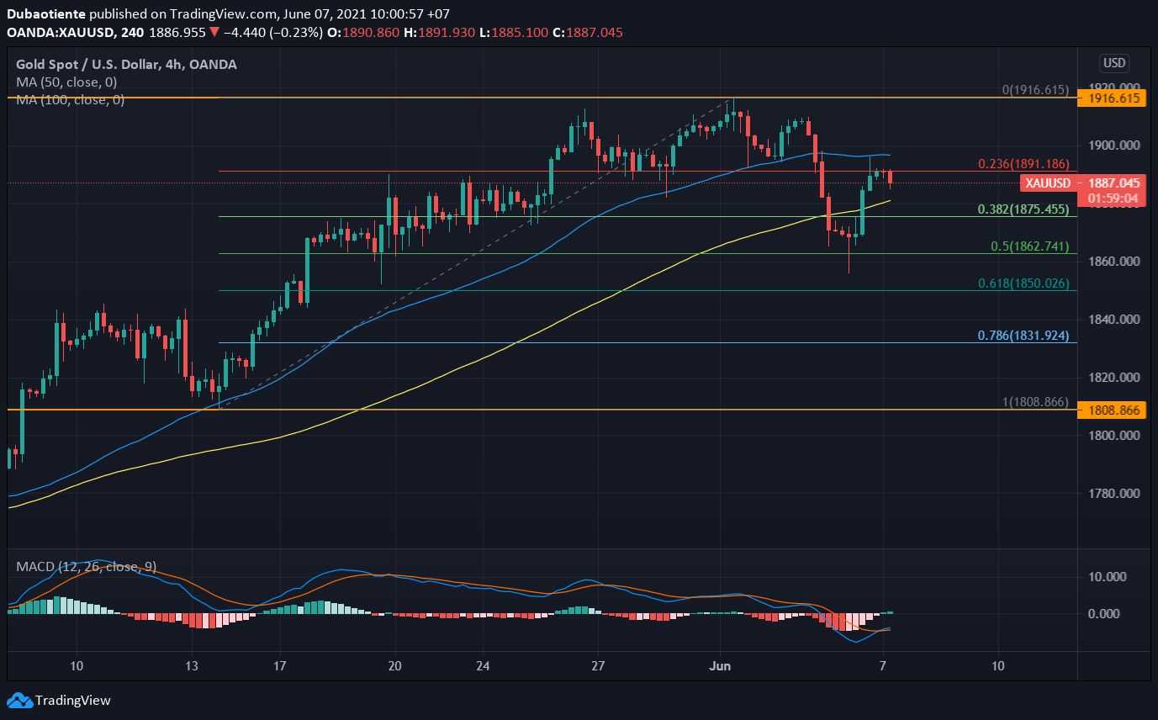Click the 1840.000 price axis tick
1158x720 pixels.
(x=1113, y=320)
